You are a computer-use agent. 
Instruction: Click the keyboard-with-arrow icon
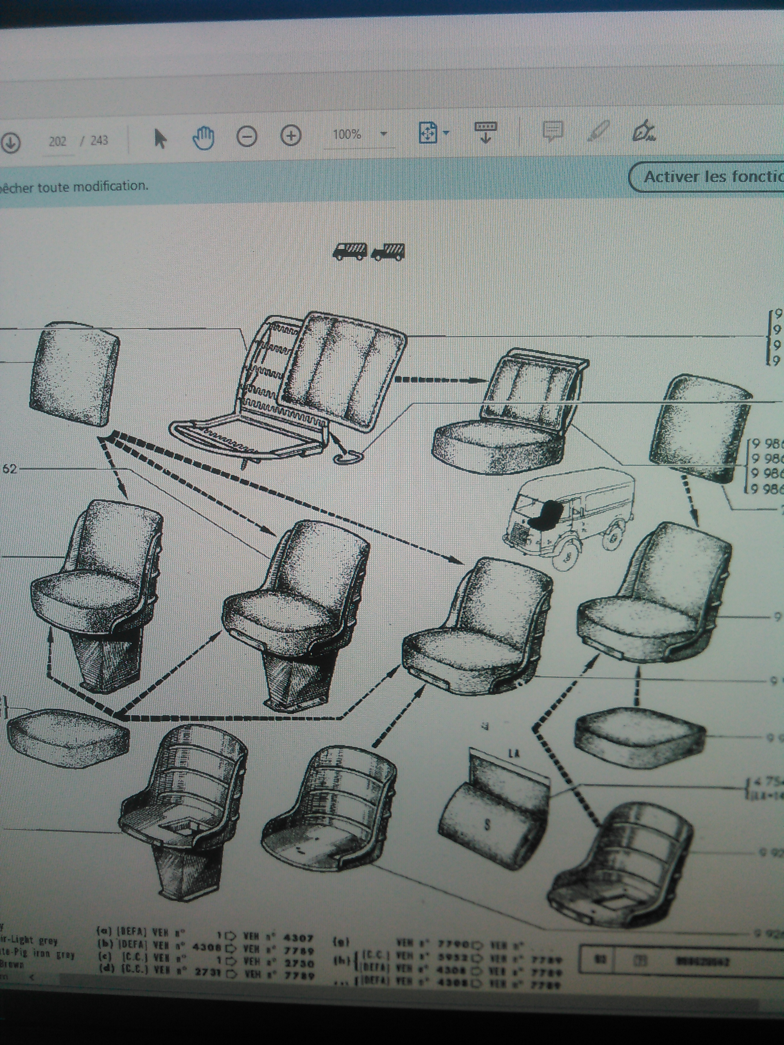click(x=486, y=132)
